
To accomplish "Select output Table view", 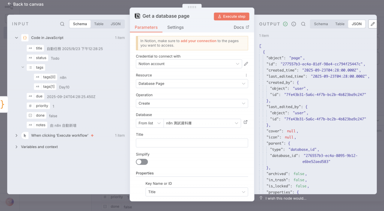I will click(x=340, y=24).
